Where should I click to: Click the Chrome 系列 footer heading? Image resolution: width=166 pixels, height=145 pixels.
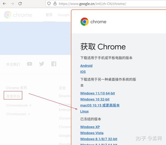17,88
